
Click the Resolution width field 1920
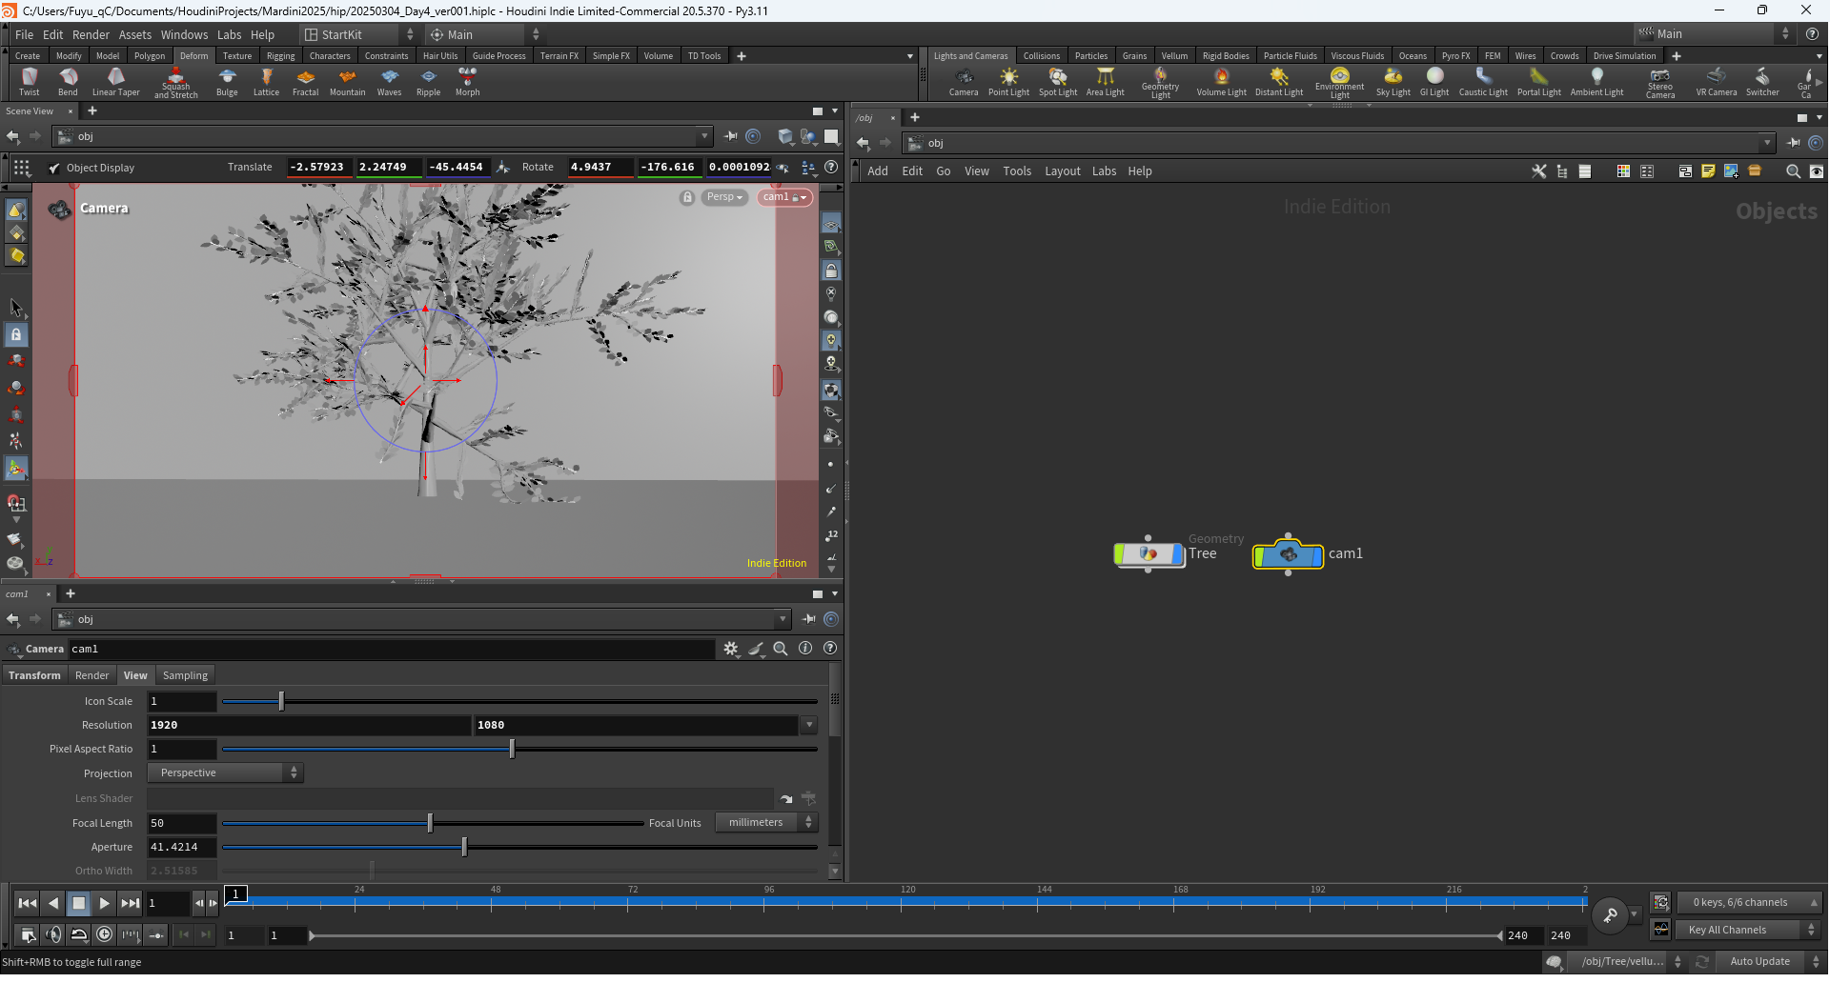[x=309, y=725]
